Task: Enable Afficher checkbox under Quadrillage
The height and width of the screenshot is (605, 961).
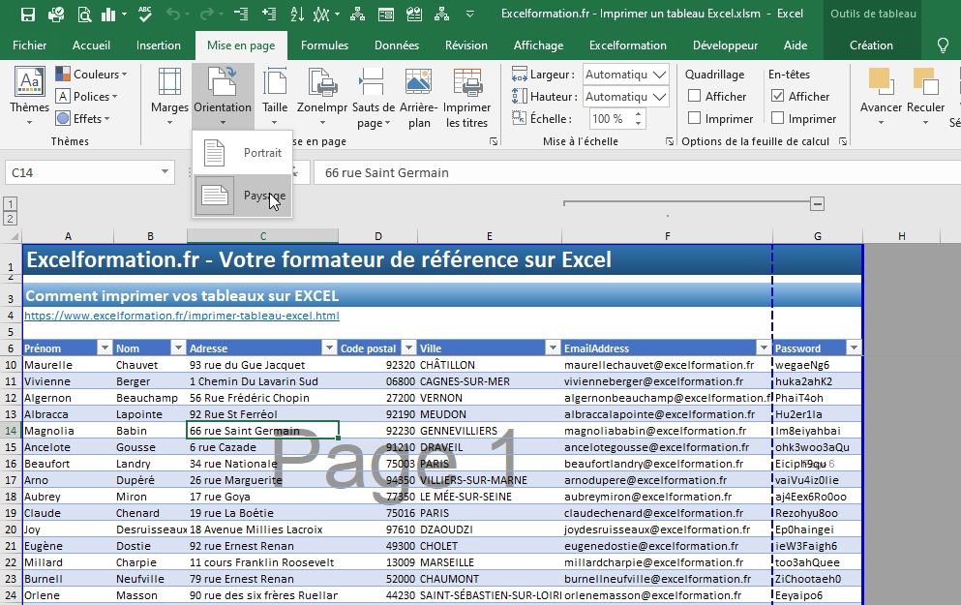Action: 695,96
